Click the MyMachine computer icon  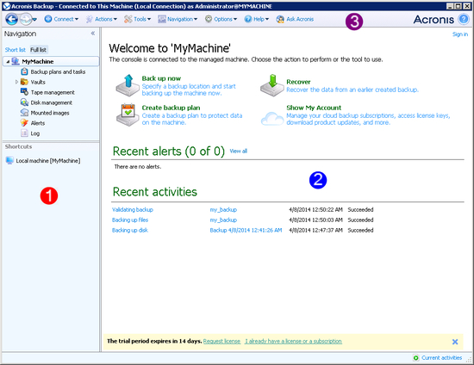[x=16, y=61]
